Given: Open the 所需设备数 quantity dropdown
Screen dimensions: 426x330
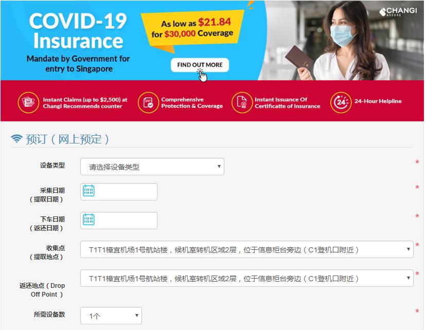Looking at the screenshot, I should pos(111,316).
